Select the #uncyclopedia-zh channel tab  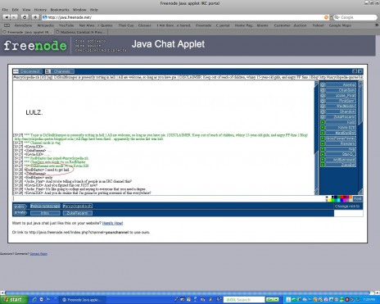tap(78, 206)
